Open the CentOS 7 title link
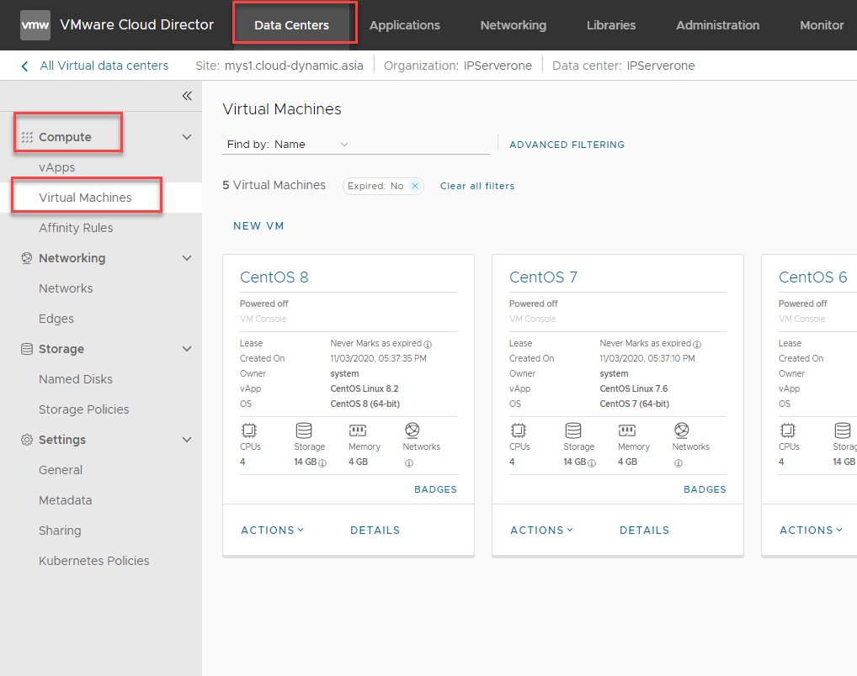The width and height of the screenshot is (857, 676). point(543,277)
